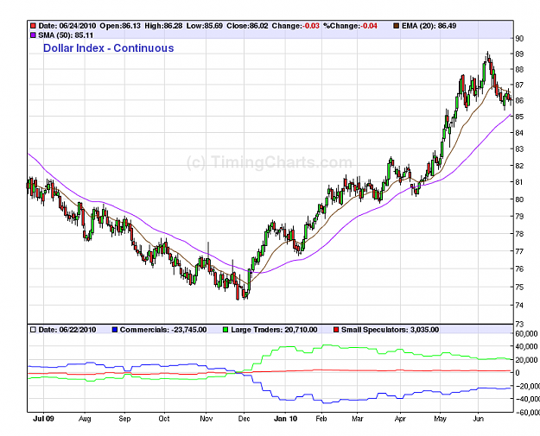Click the 86 price axis label
The width and height of the screenshot is (540, 436).
(x=519, y=100)
